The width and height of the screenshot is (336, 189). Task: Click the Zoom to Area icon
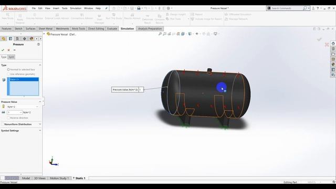pyautogui.click(x=164, y=34)
